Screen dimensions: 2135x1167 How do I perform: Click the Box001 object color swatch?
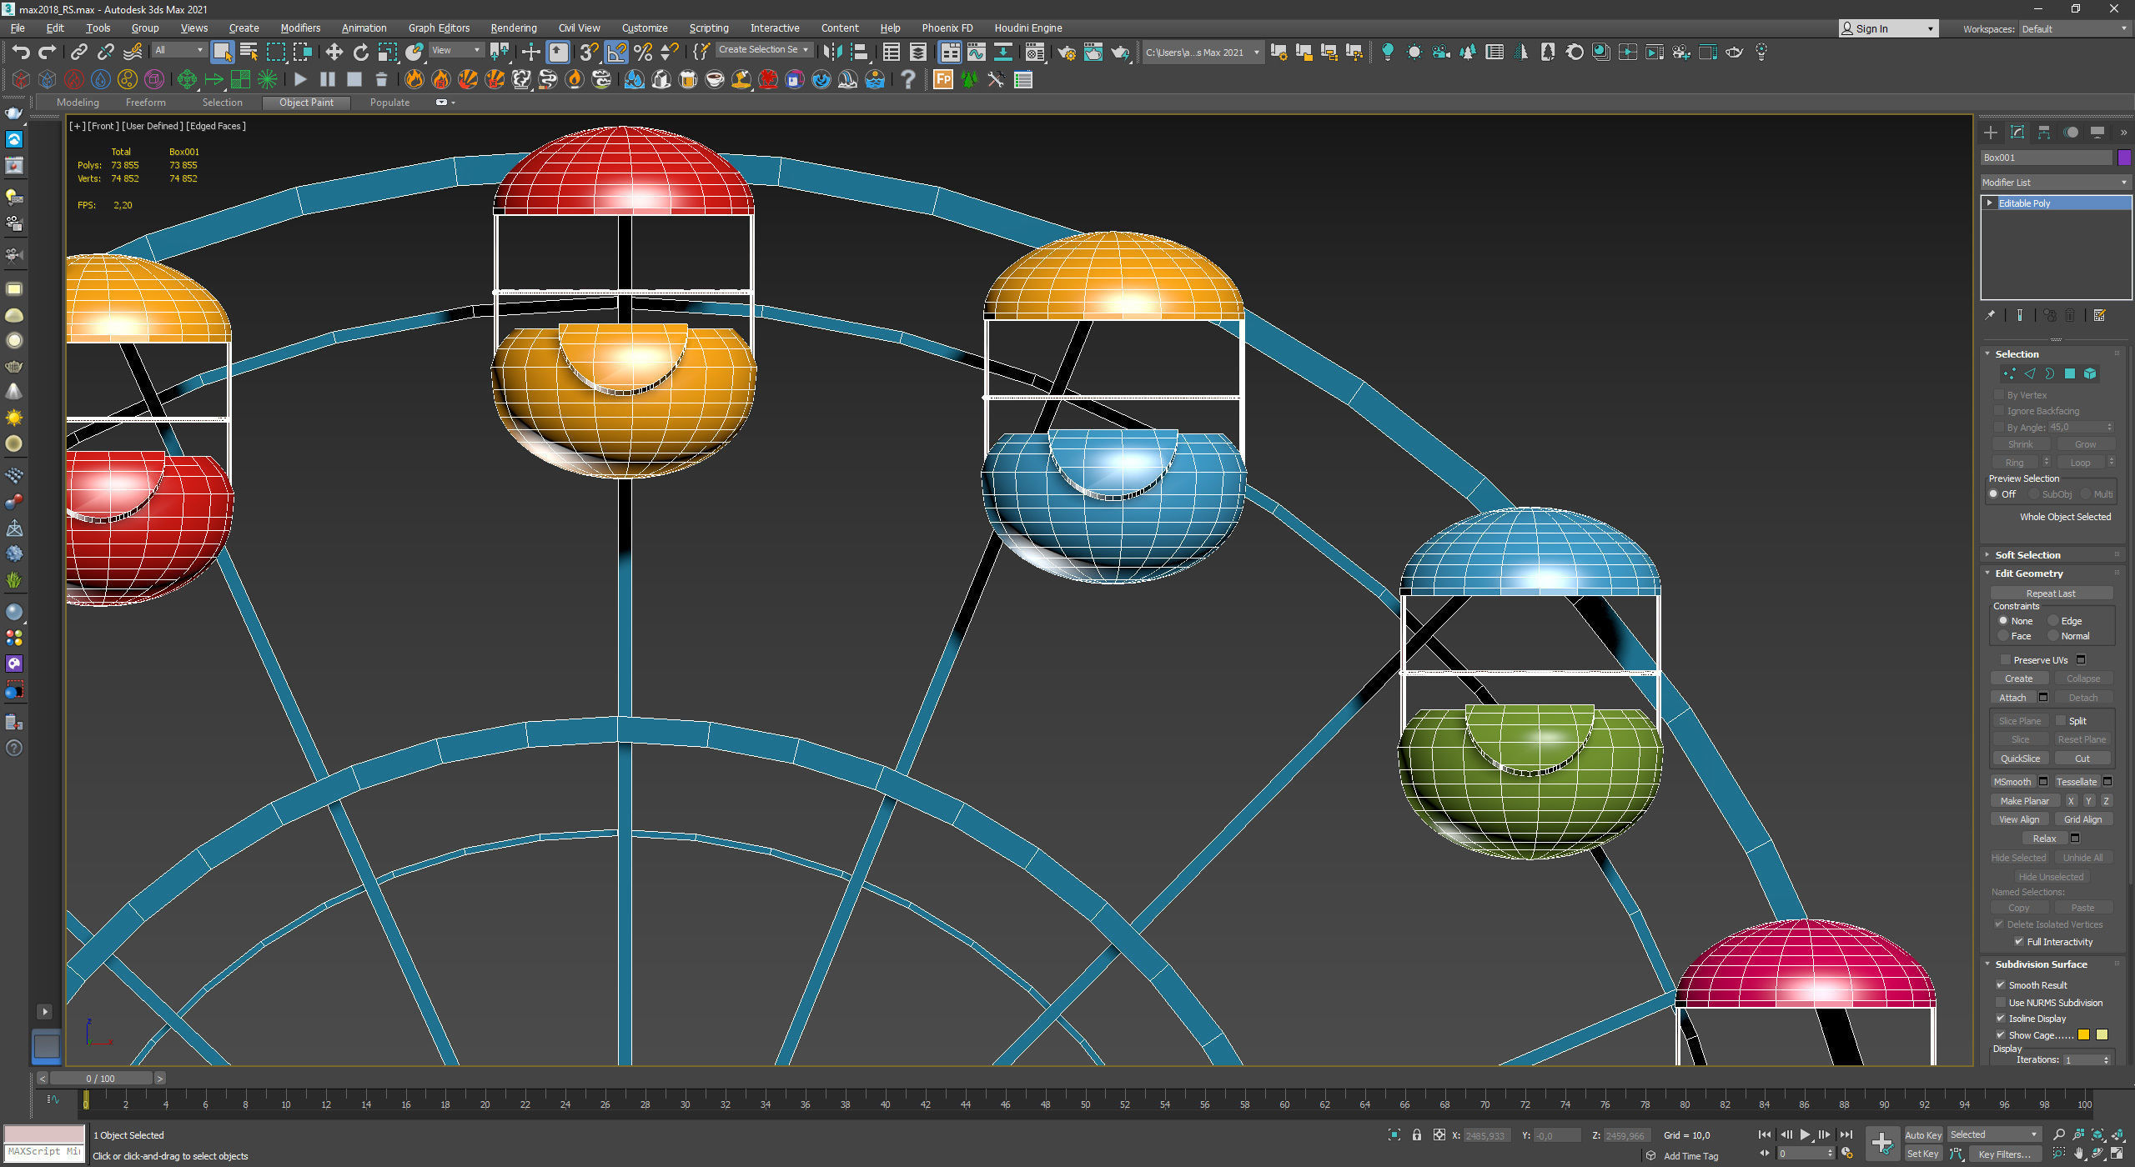(x=2124, y=157)
